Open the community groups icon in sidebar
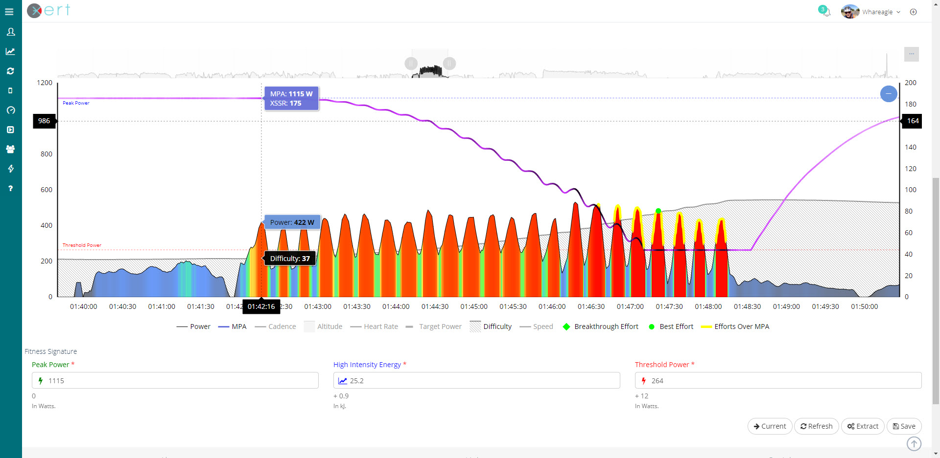940x458 pixels. [x=10, y=149]
